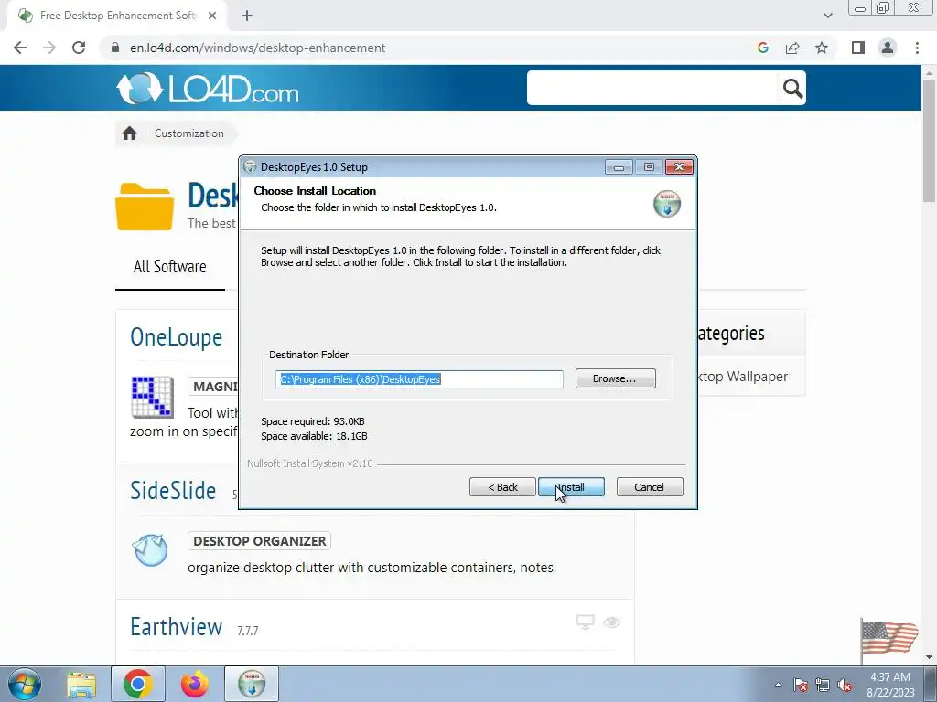The height and width of the screenshot is (702, 937).
Task: Click the LO4D site search box
Action: (652, 88)
